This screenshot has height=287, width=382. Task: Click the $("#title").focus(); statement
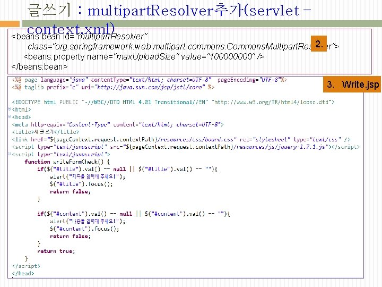click(81, 184)
